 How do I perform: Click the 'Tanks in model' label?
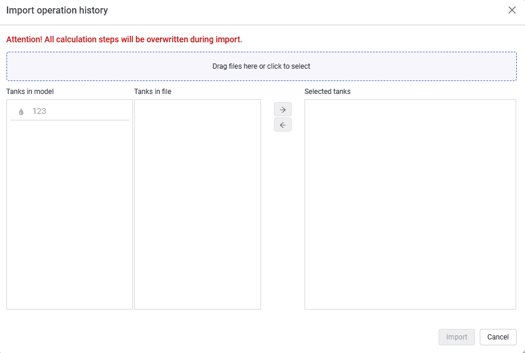pyautogui.click(x=30, y=92)
